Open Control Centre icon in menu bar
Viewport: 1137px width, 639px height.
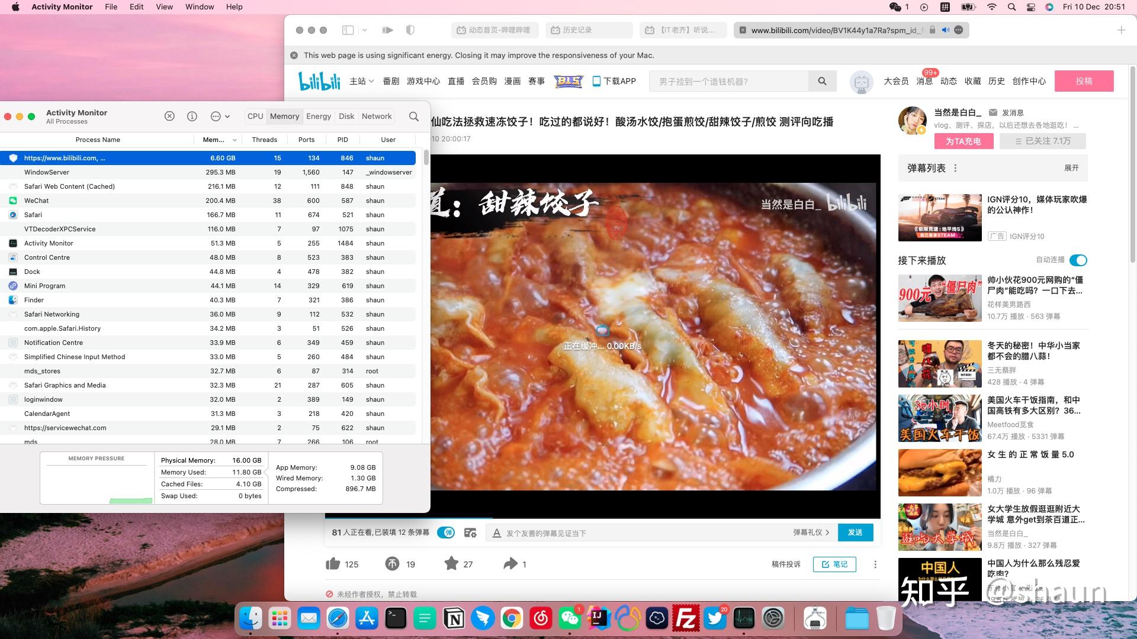[1030, 7]
